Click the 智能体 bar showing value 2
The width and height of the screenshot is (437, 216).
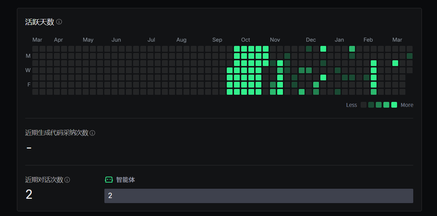pyautogui.click(x=258, y=196)
